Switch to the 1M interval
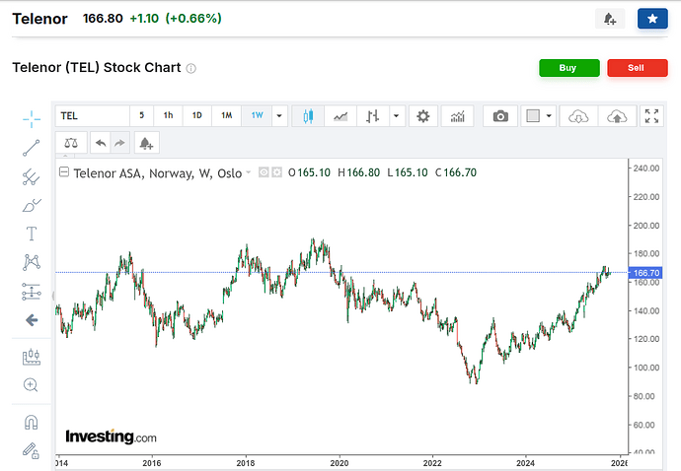Screen dimensions: 681x471 226,115
